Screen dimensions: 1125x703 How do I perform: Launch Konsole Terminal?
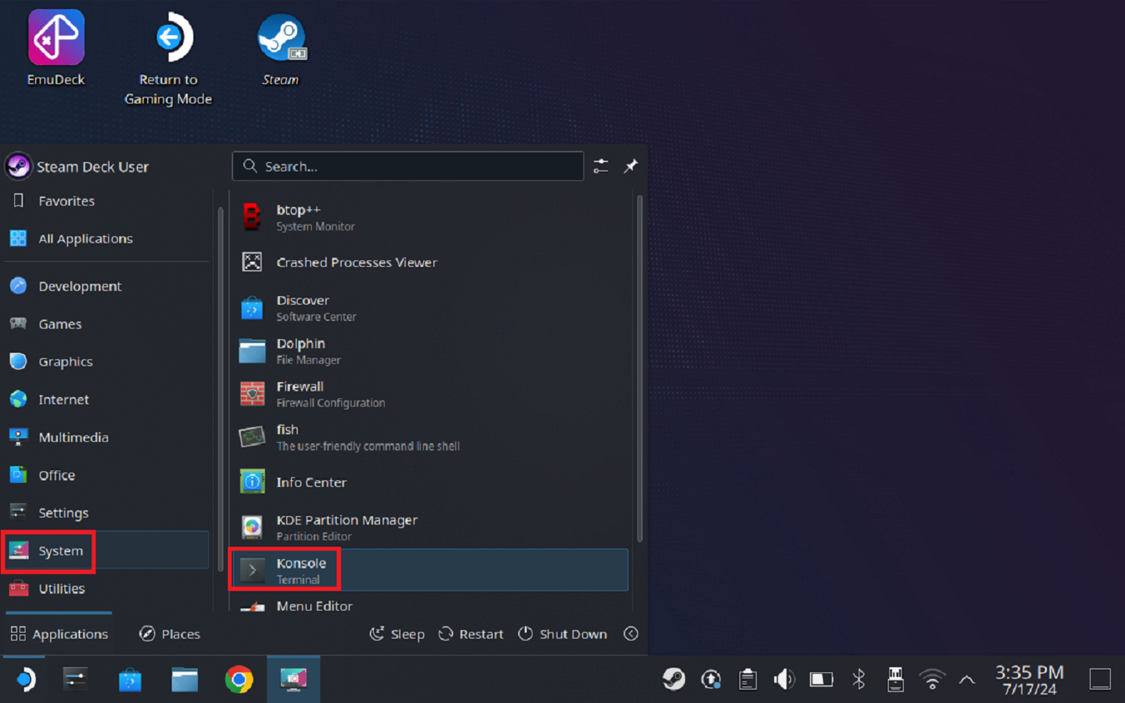point(430,570)
